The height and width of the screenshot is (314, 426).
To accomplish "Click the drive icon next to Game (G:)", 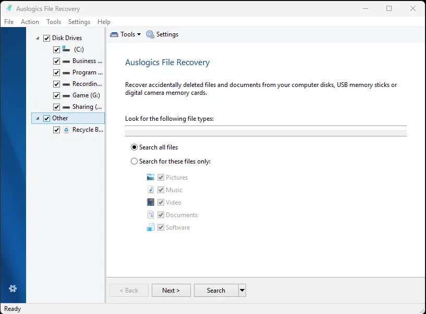I will point(66,96).
